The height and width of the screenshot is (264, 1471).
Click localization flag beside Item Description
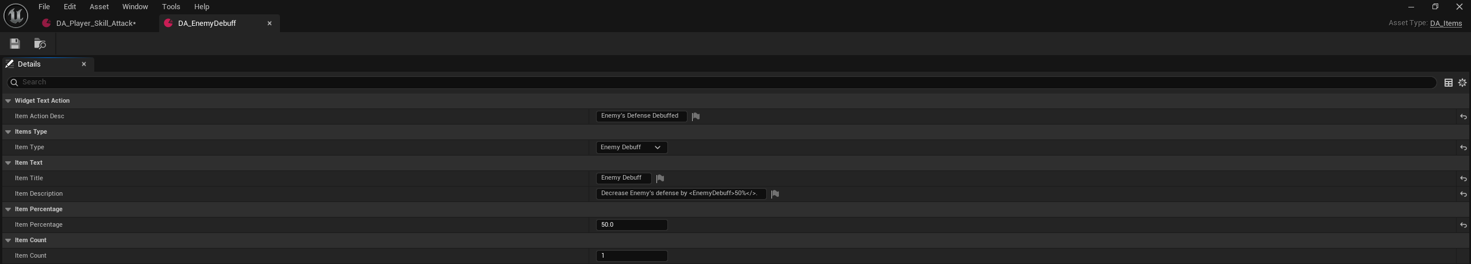(775, 194)
